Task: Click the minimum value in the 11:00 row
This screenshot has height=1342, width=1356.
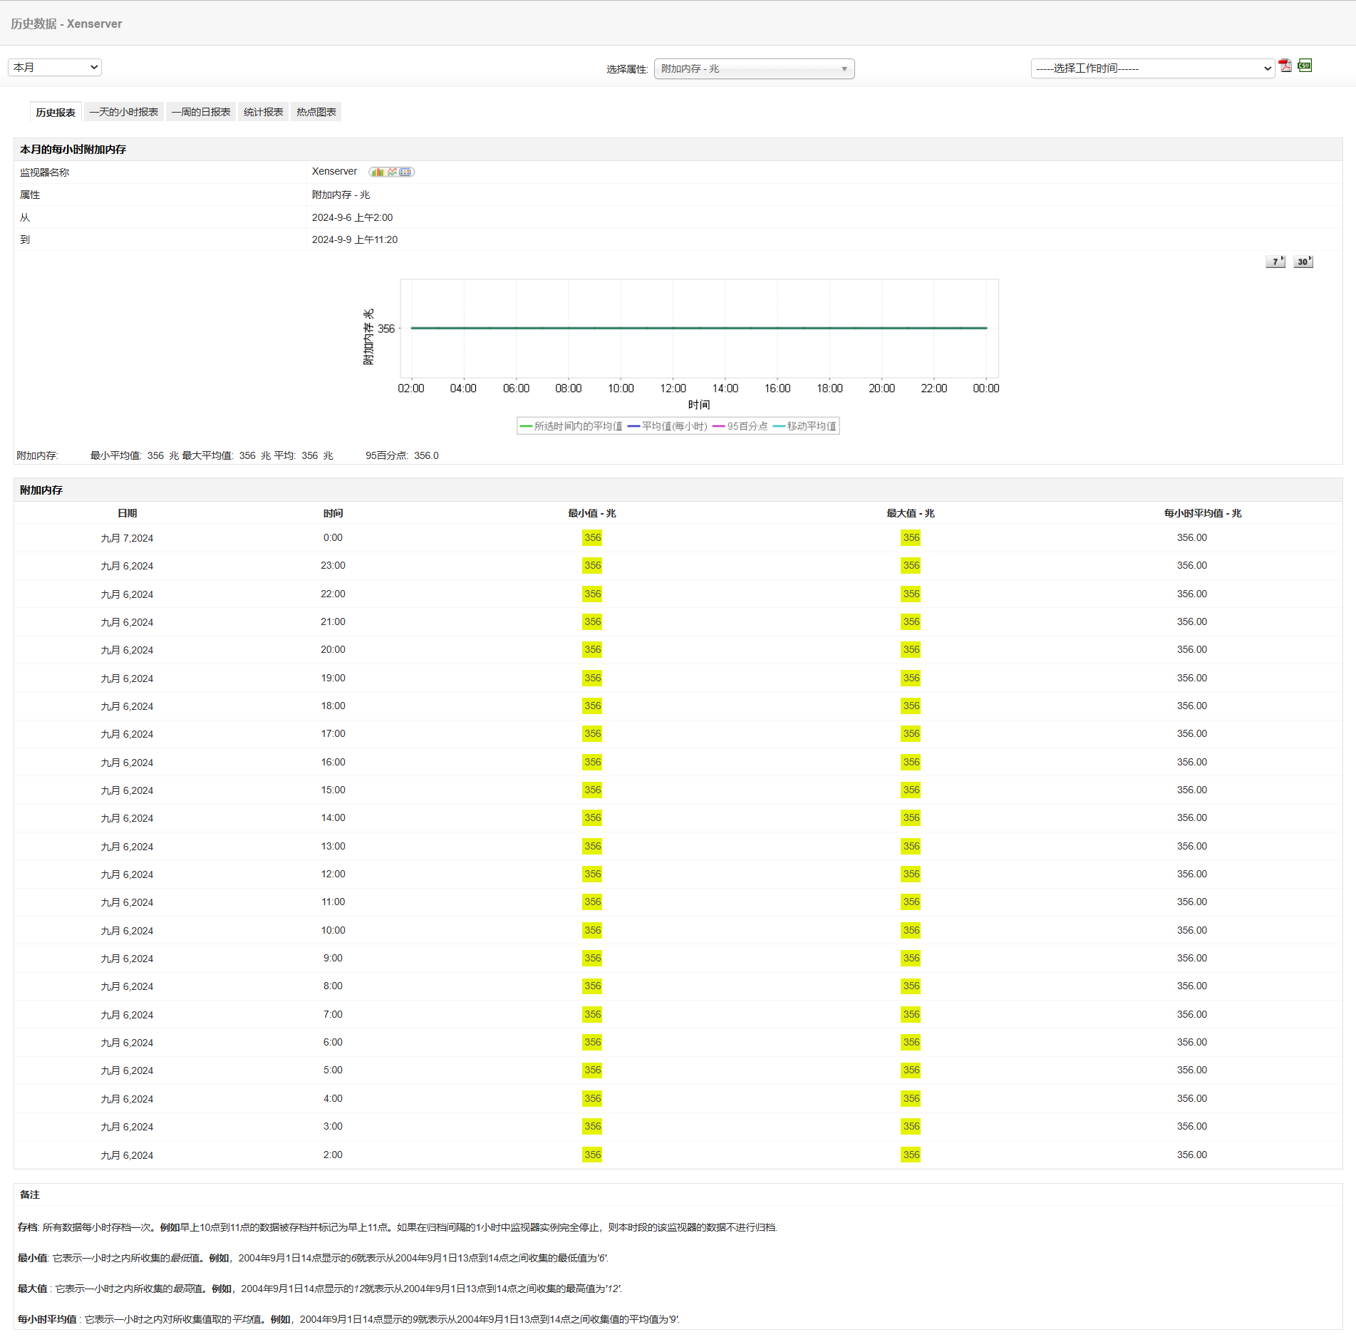Action: (592, 902)
